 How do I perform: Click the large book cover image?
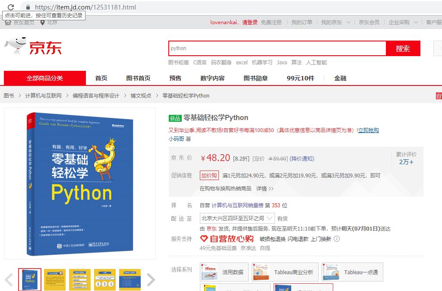click(80, 183)
